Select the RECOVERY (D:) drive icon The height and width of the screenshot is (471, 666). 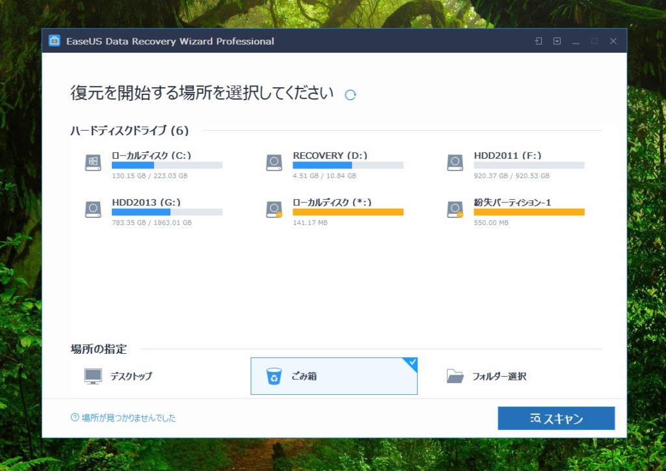tap(274, 163)
